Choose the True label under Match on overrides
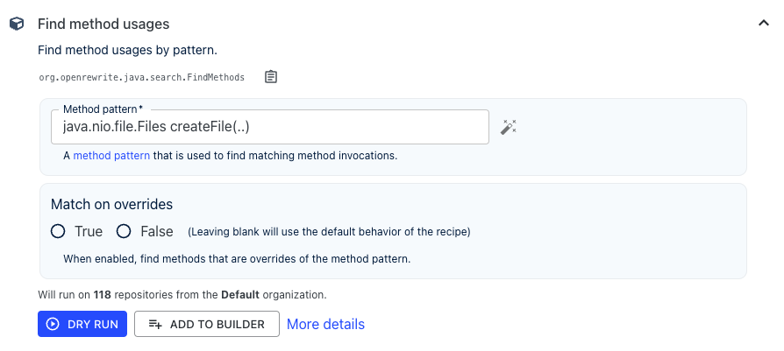Viewport: 784px width, 351px height. point(89,232)
